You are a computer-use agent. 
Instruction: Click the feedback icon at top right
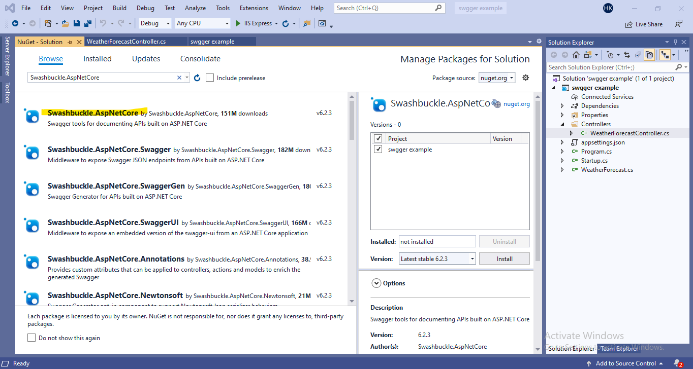(x=679, y=23)
